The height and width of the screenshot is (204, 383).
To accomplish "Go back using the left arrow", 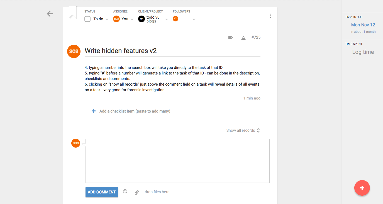I will click(50, 14).
